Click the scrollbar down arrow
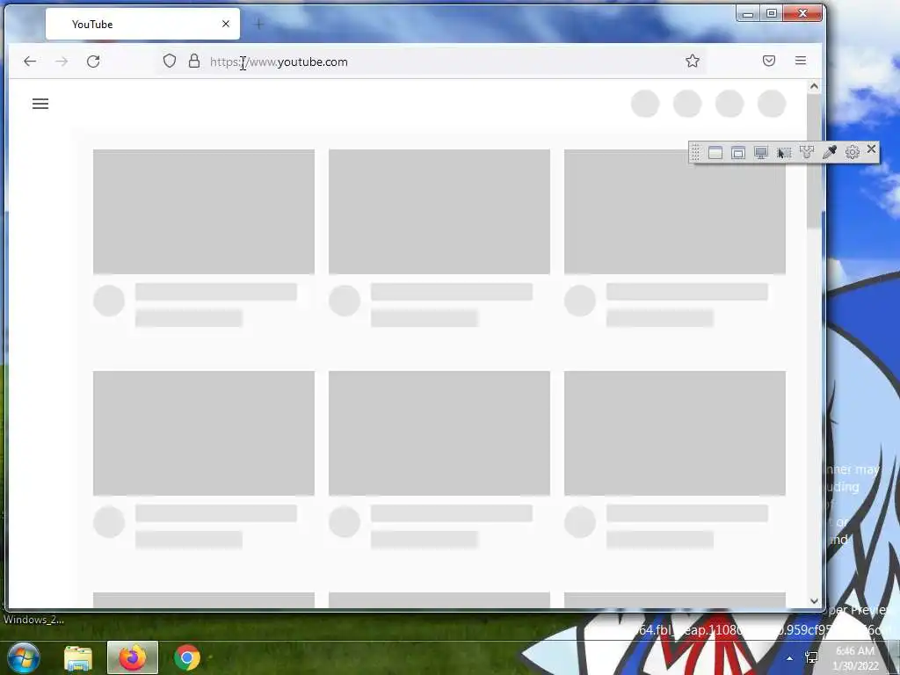The height and width of the screenshot is (675, 900). pyautogui.click(x=814, y=601)
